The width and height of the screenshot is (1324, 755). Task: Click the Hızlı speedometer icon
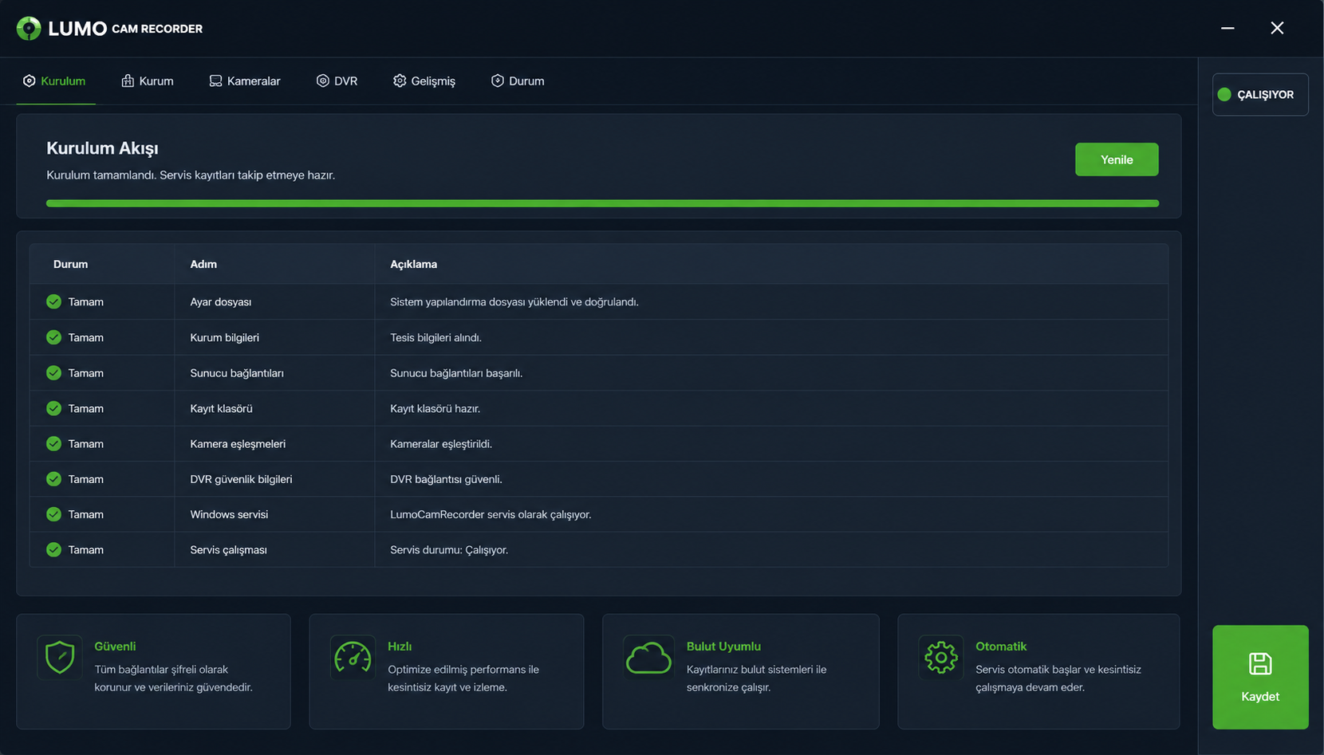click(353, 658)
